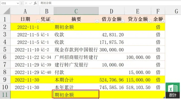Click the select-all corner triangle
This screenshot has width=181, height=99.
(x=7, y=11)
